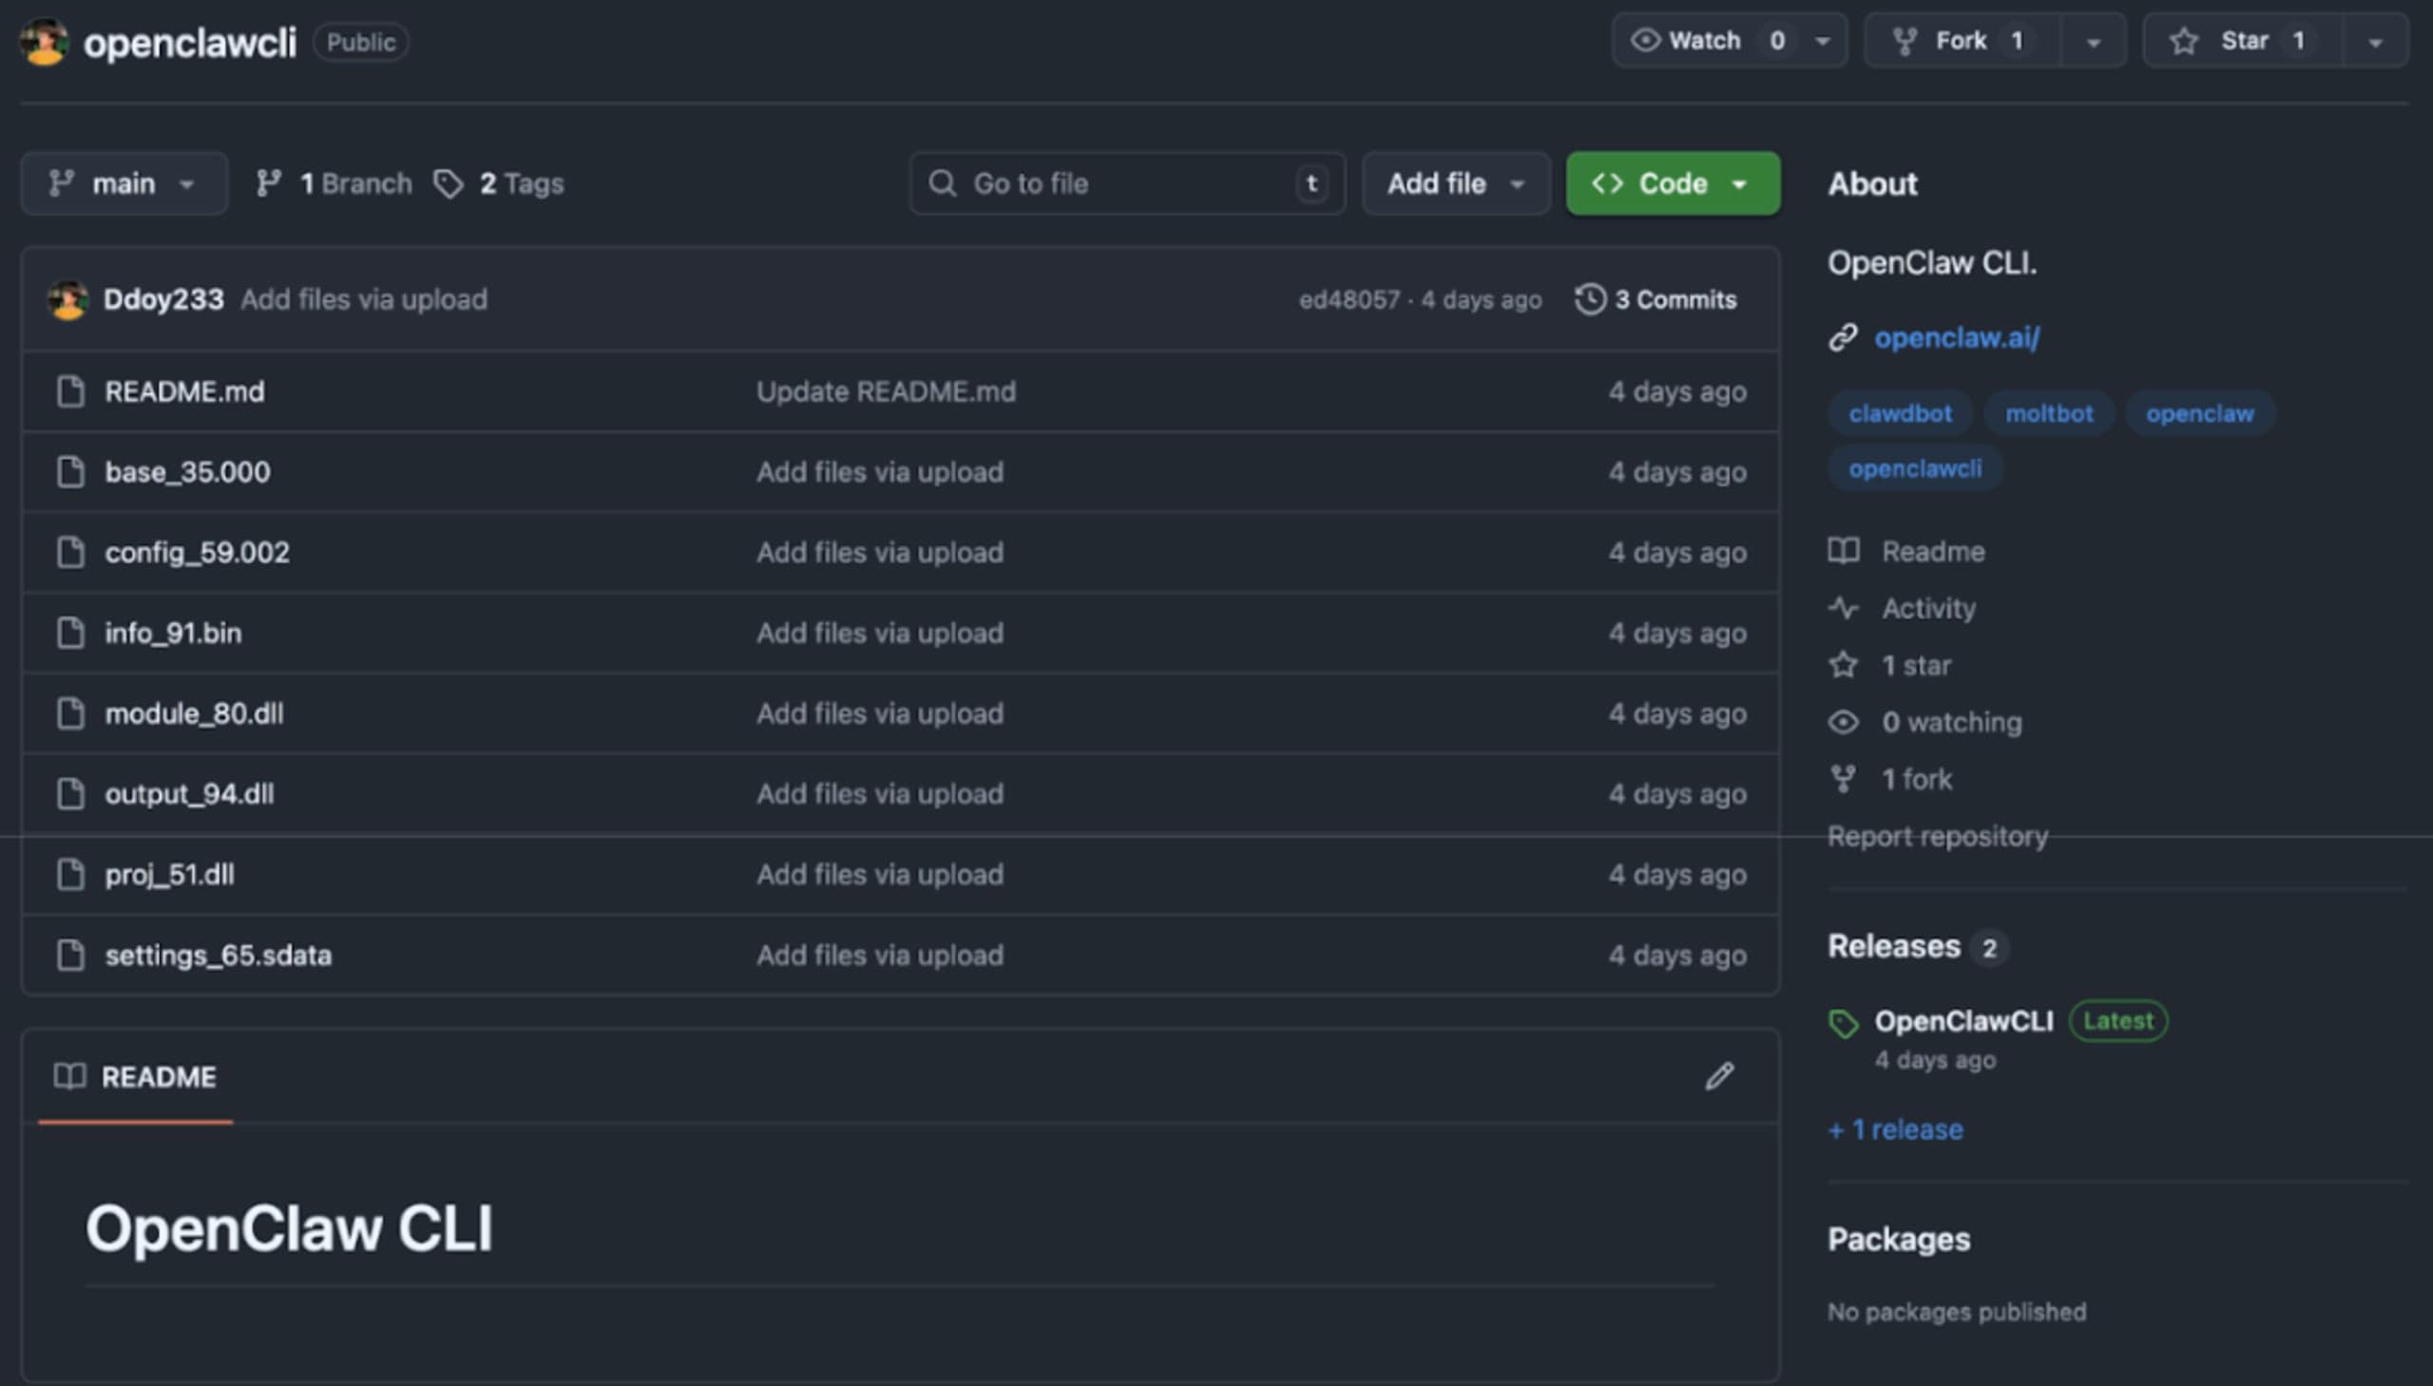Star the openclawcli repository
Image resolution: width=2433 pixels, height=1386 pixels.
pos(2243,41)
